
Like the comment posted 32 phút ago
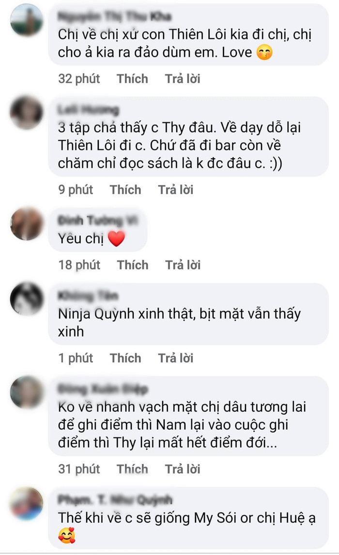pyautogui.click(x=132, y=78)
